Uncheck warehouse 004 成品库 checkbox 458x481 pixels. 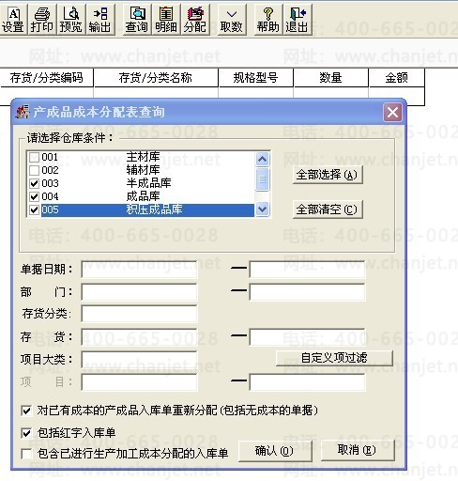(x=34, y=196)
